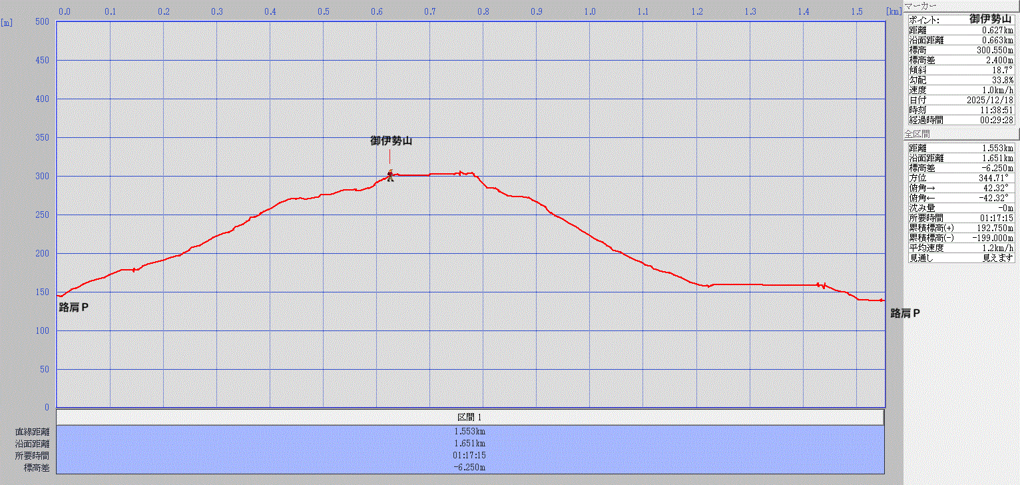This screenshot has height=485, width=1020.
Task: Click the [m] unit label on vertical axis
Action: coord(7,23)
